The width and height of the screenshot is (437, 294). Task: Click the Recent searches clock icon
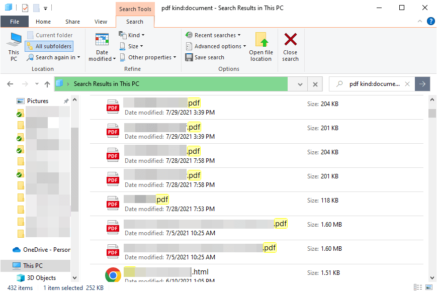pos(189,35)
